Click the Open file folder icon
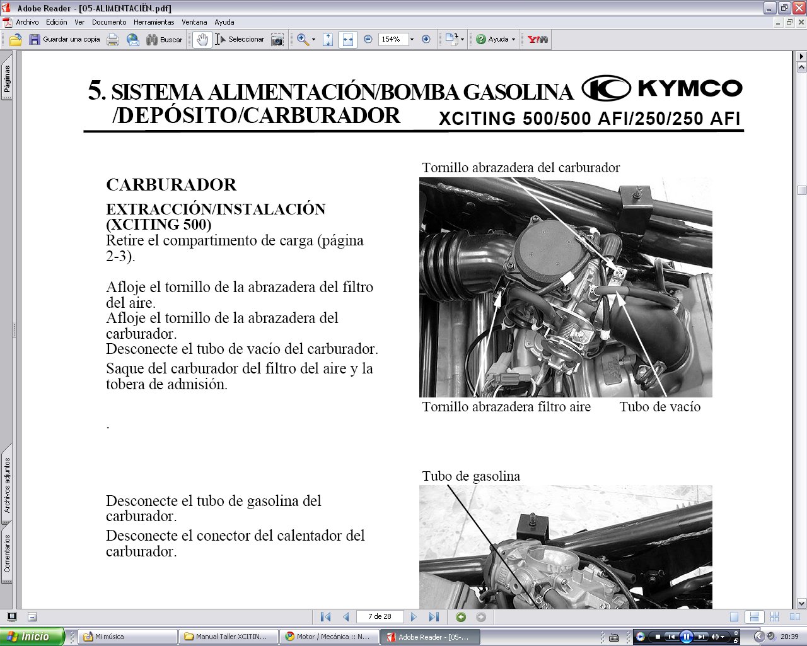 [16, 39]
